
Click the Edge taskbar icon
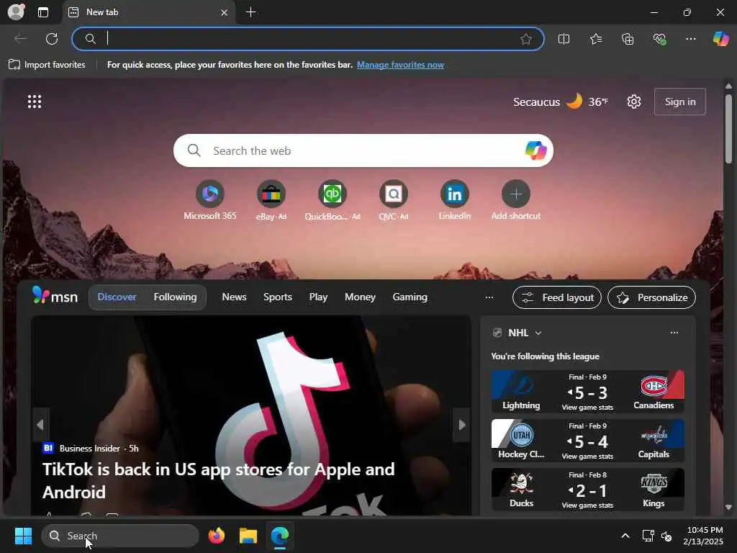coord(280,536)
